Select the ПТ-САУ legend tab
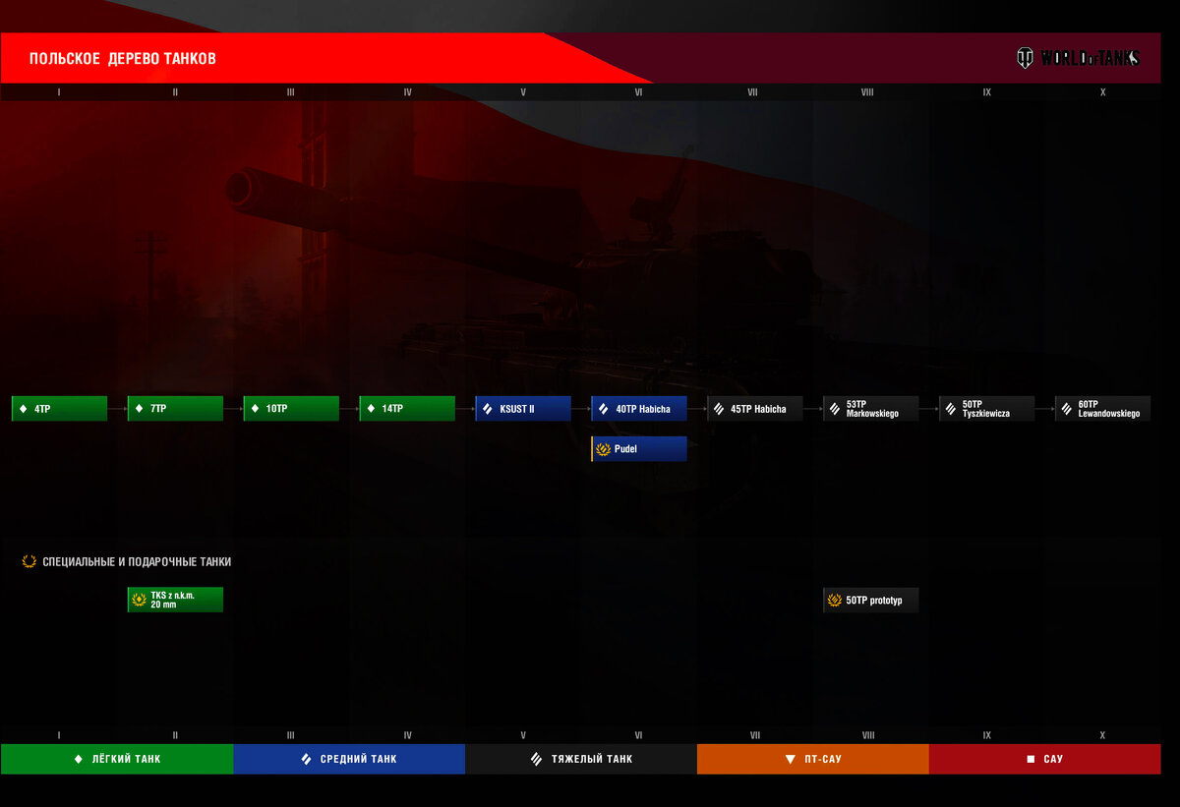 tap(813, 759)
